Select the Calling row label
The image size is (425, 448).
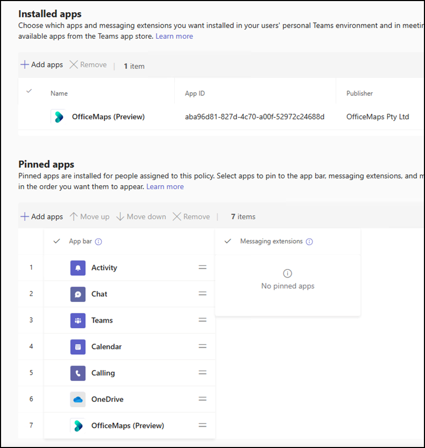(103, 373)
